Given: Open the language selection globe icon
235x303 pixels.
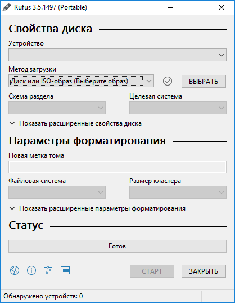Looking at the screenshot, I should point(15,270).
